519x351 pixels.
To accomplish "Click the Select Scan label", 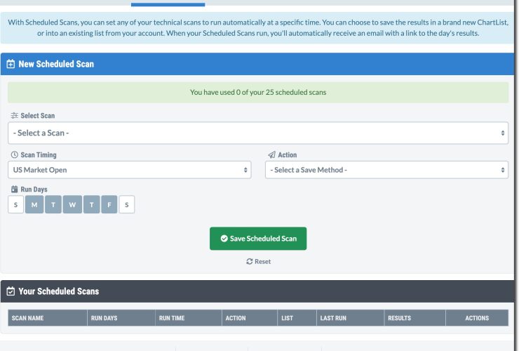I will (x=38, y=116).
